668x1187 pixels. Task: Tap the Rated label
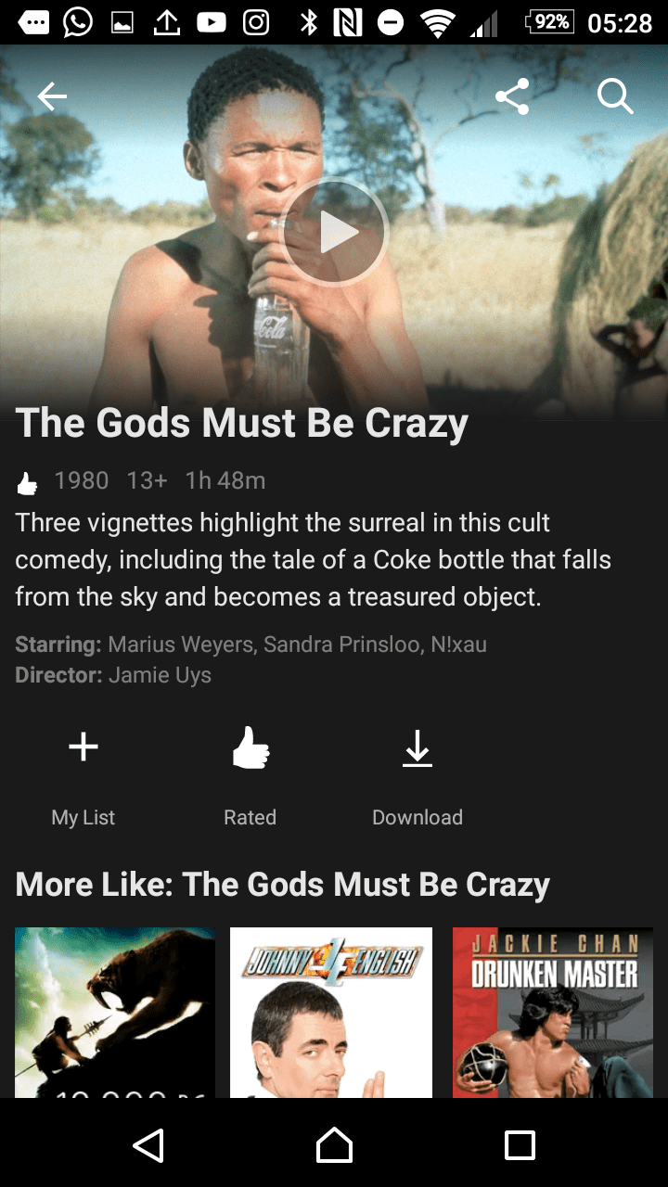pyautogui.click(x=250, y=817)
